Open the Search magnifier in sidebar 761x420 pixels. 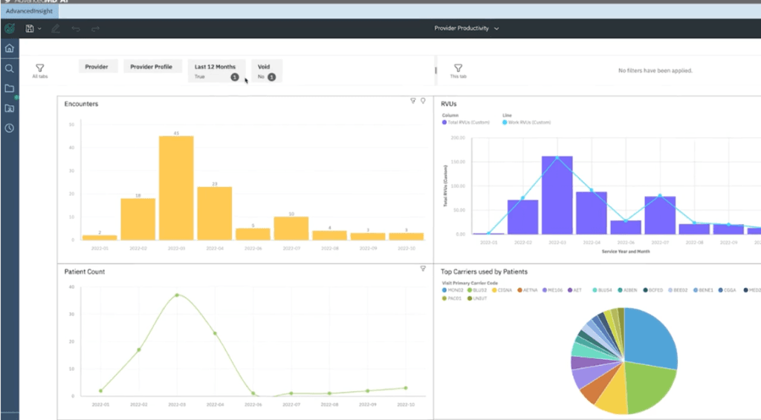[x=9, y=68]
